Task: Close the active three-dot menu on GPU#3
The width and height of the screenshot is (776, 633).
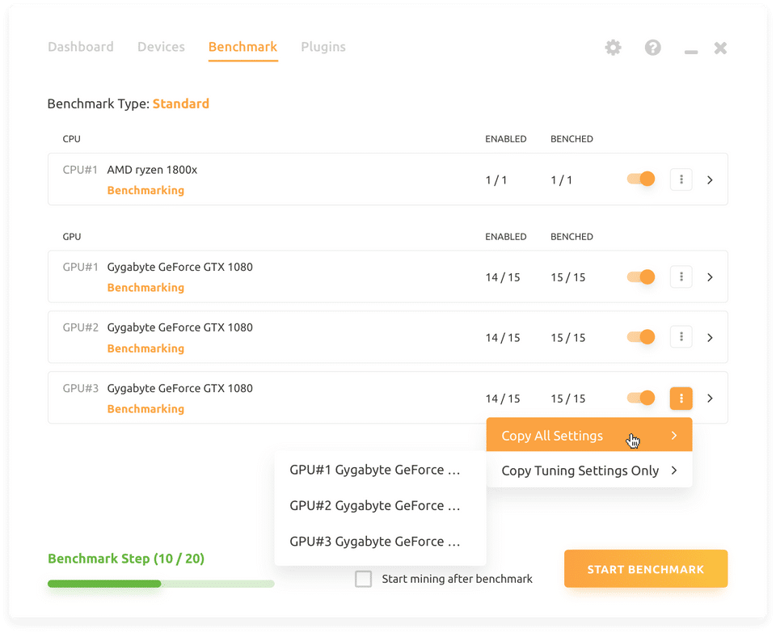Action: [x=681, y=398]
